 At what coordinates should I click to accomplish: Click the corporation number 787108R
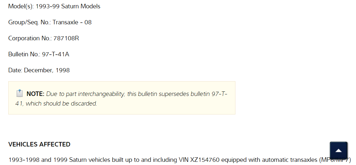coord(66,38)
